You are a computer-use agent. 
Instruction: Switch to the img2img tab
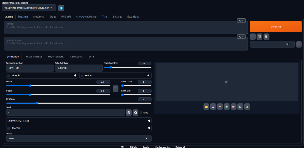pyautogui.click(x=23, y=17)
